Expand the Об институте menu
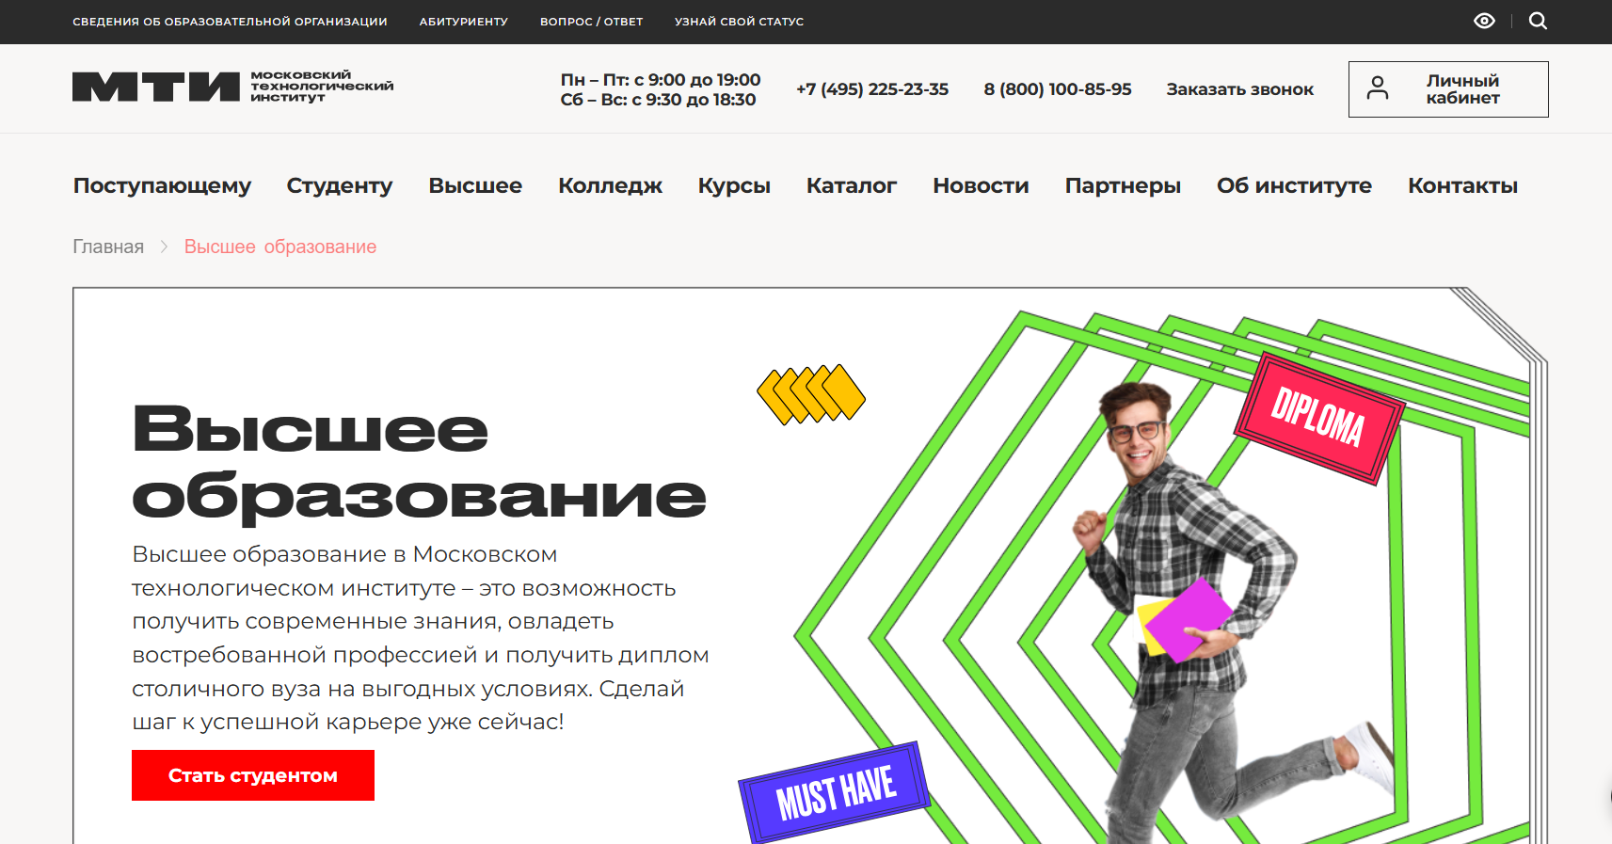The width and height of the screenshot is (1612, 844). 1294,186
